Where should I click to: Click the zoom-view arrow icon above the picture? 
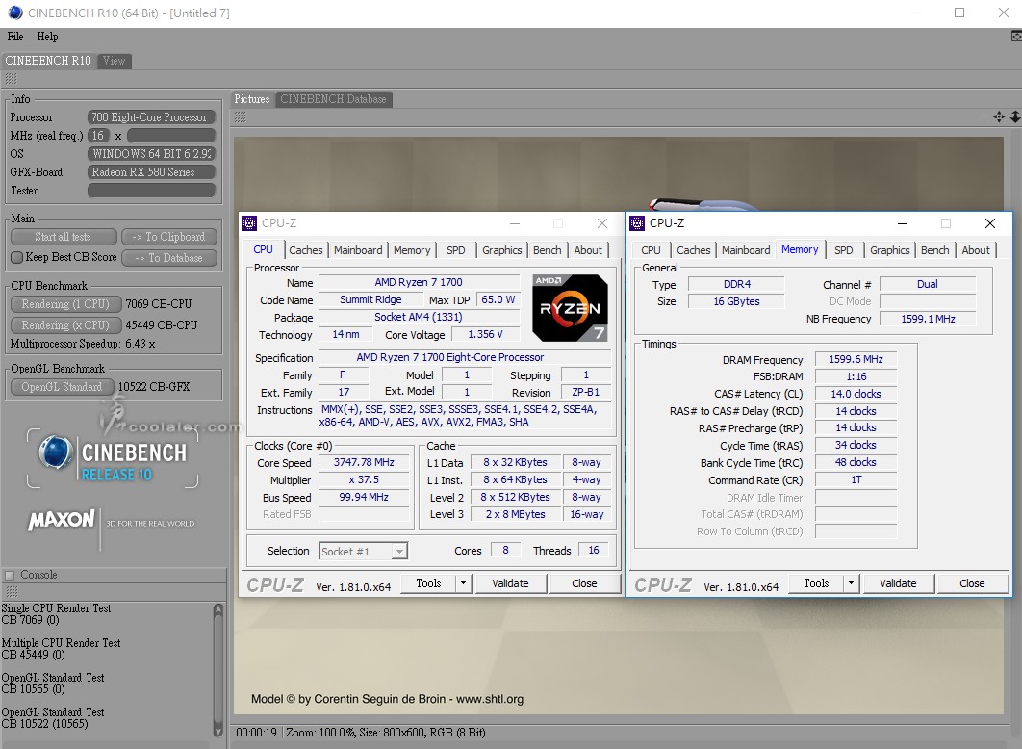1015,116
